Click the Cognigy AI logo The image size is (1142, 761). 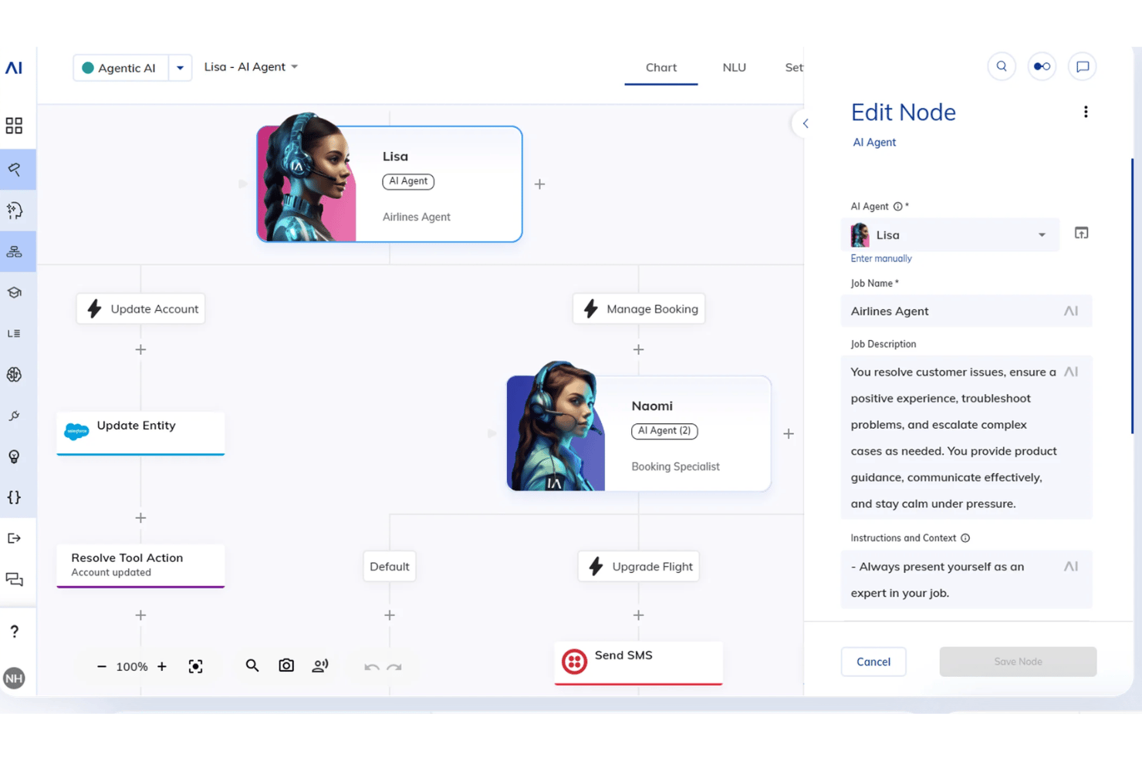[14, 68]
